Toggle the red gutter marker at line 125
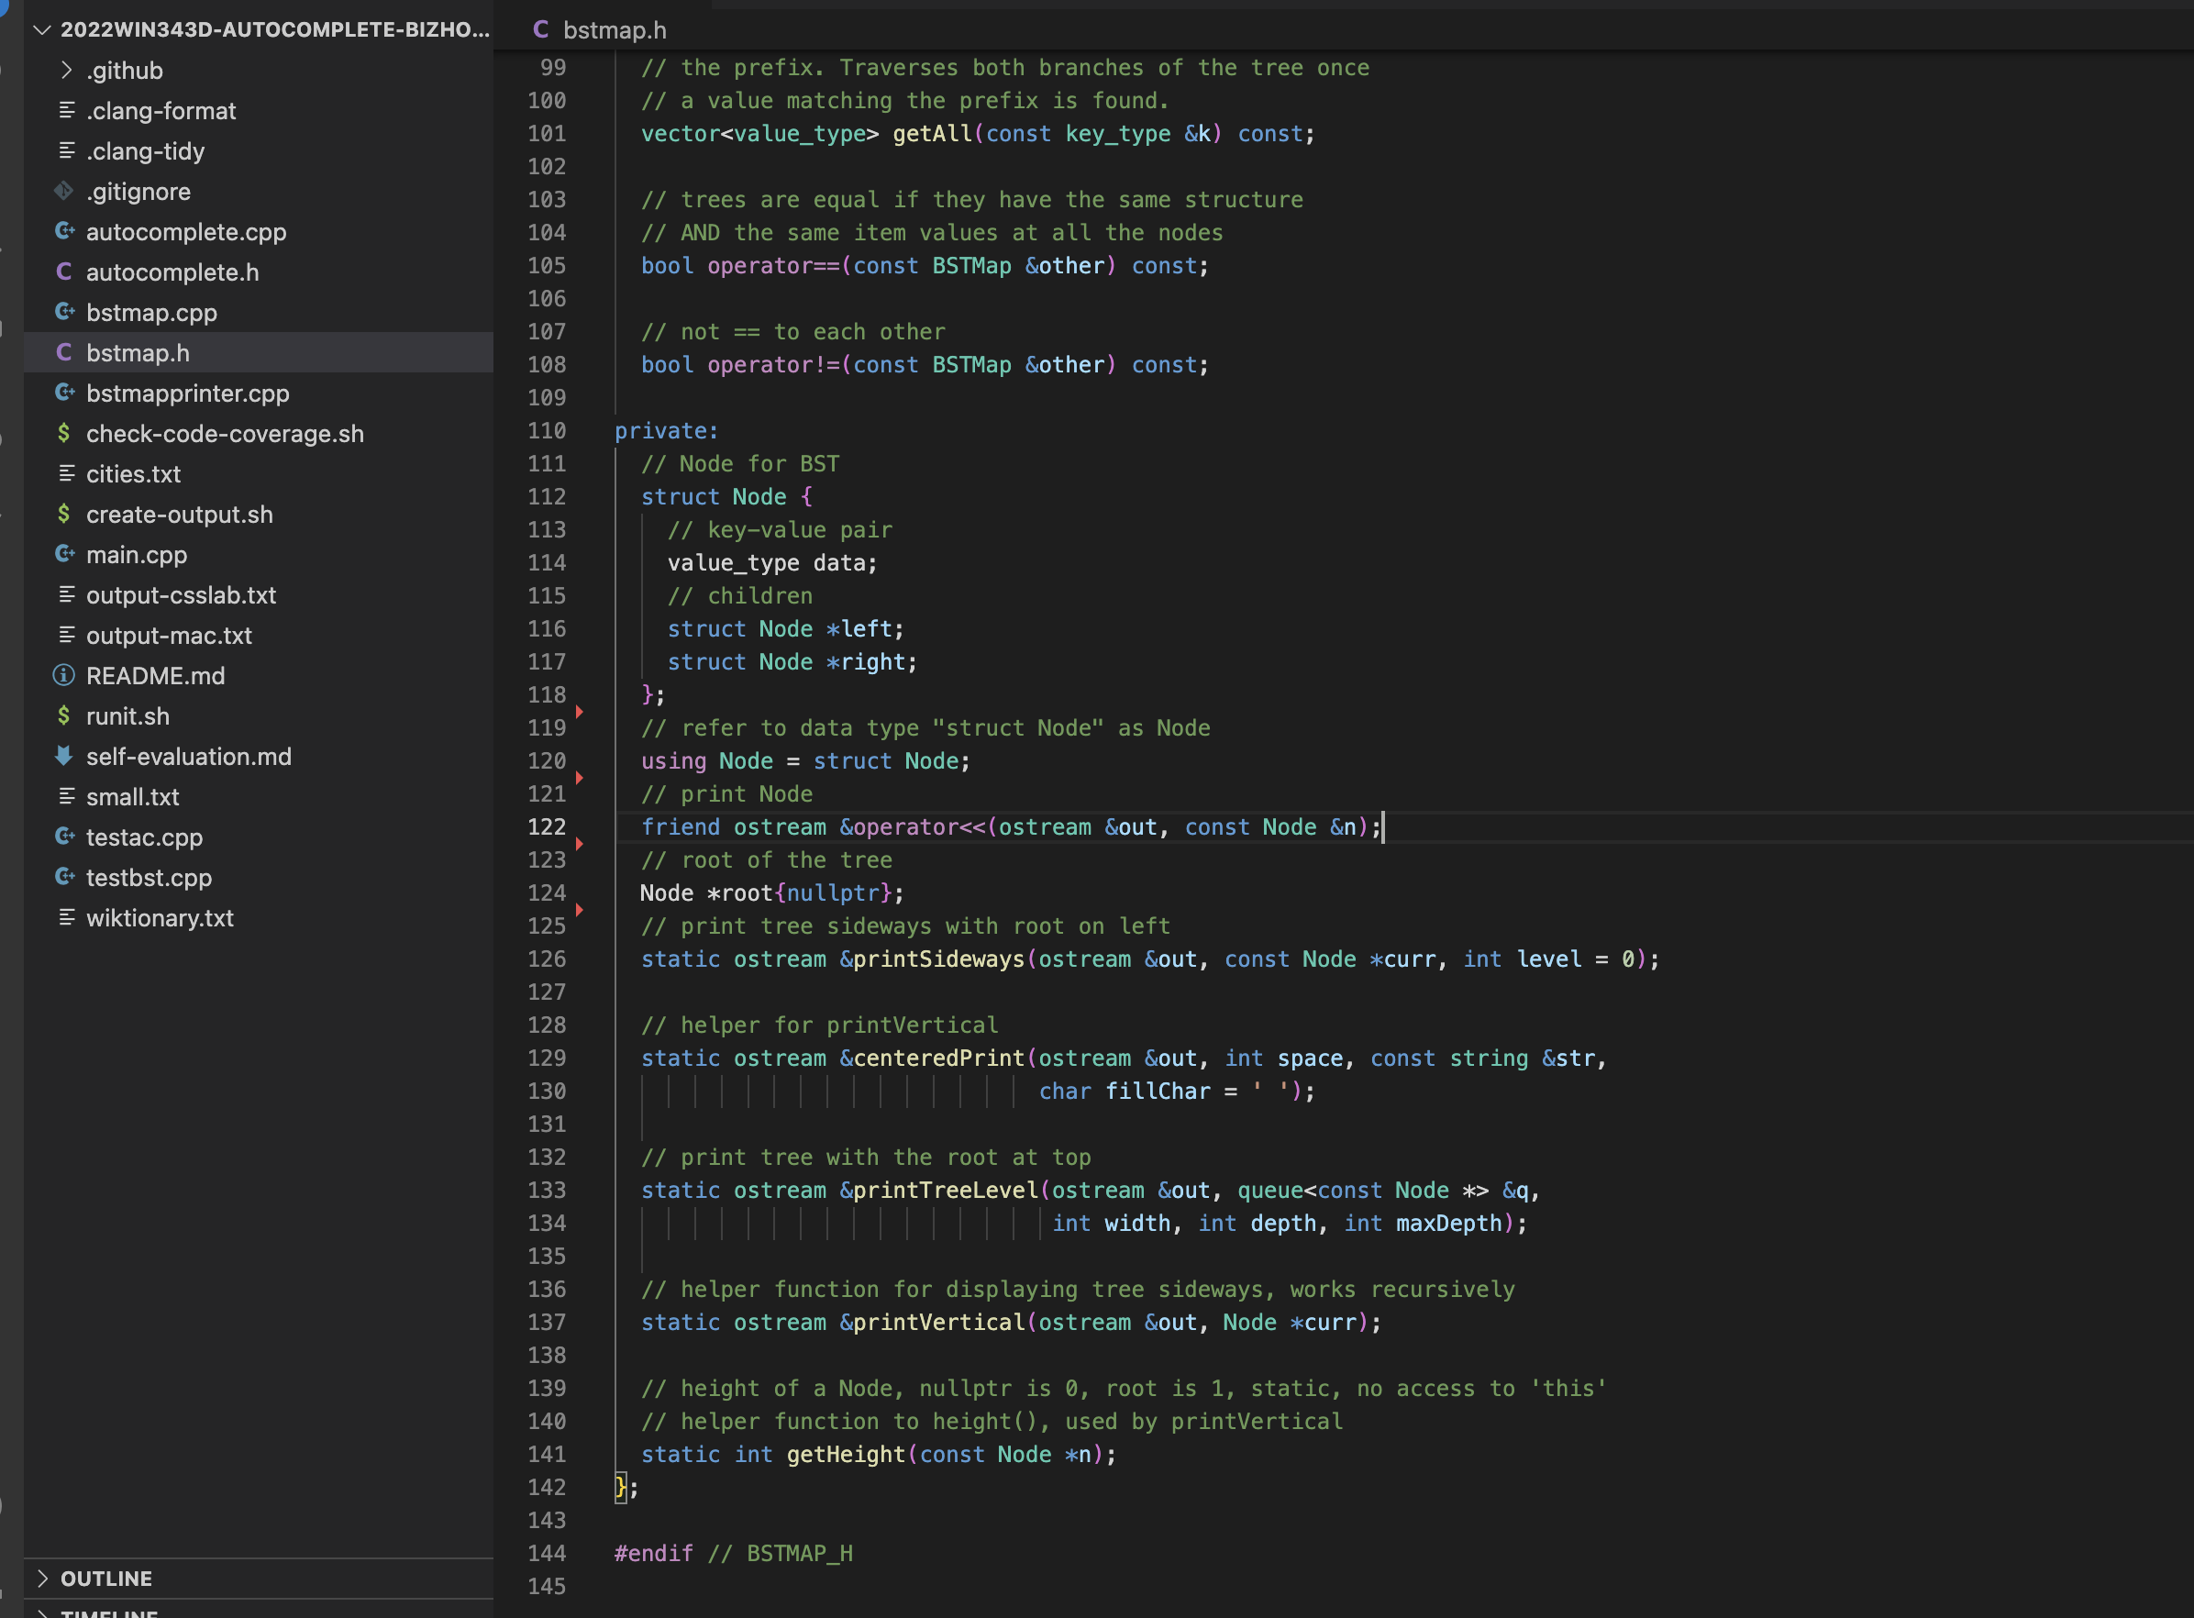The height and width of the screenshot is (1618, 2194). pos(581,909)
